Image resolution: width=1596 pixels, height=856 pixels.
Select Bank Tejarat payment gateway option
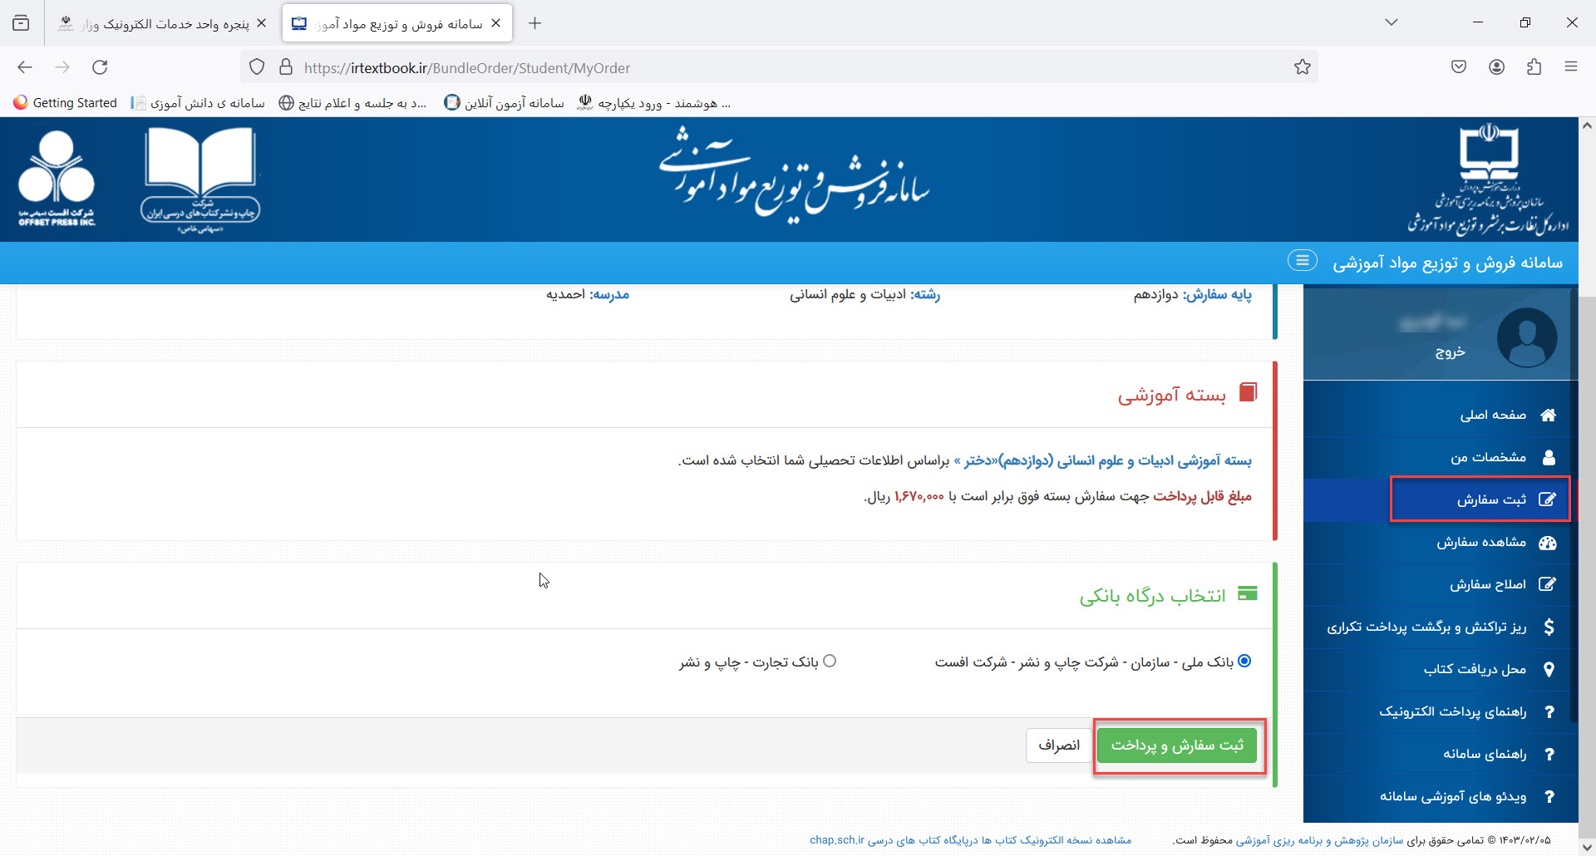click(830, 662)
